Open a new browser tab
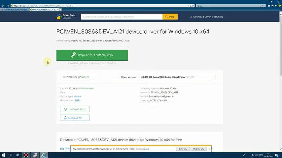 60,10
